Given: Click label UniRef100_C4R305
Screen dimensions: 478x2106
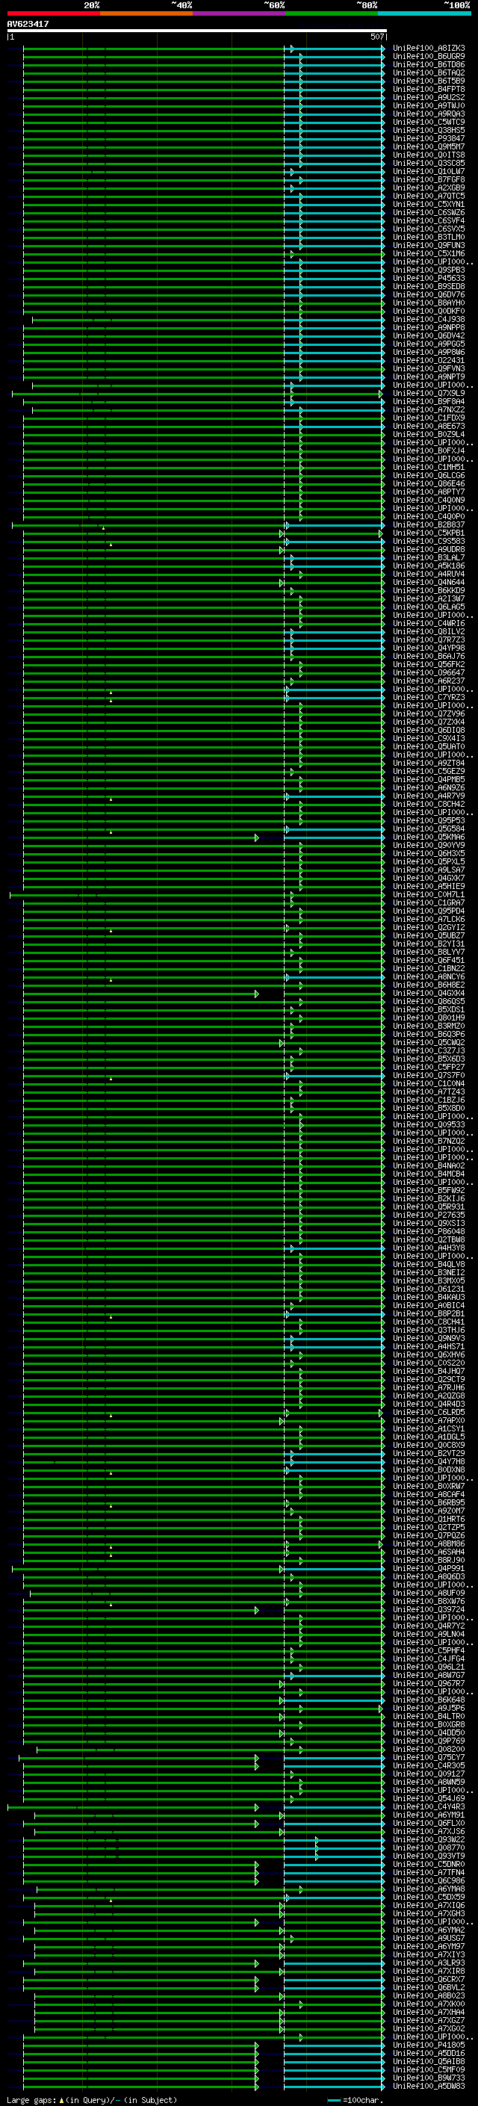Looking at the screenshot, I should pyautogui.click(x=429, y=1766).
